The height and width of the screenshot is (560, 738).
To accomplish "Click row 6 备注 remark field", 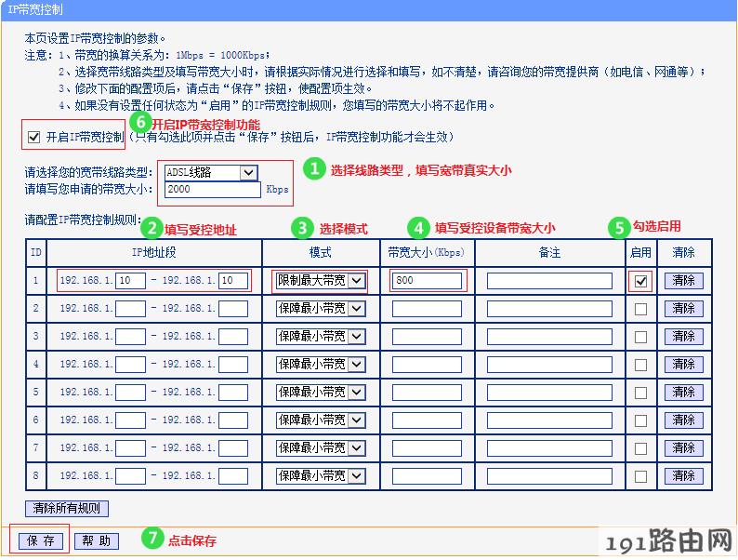I will 549,420.
